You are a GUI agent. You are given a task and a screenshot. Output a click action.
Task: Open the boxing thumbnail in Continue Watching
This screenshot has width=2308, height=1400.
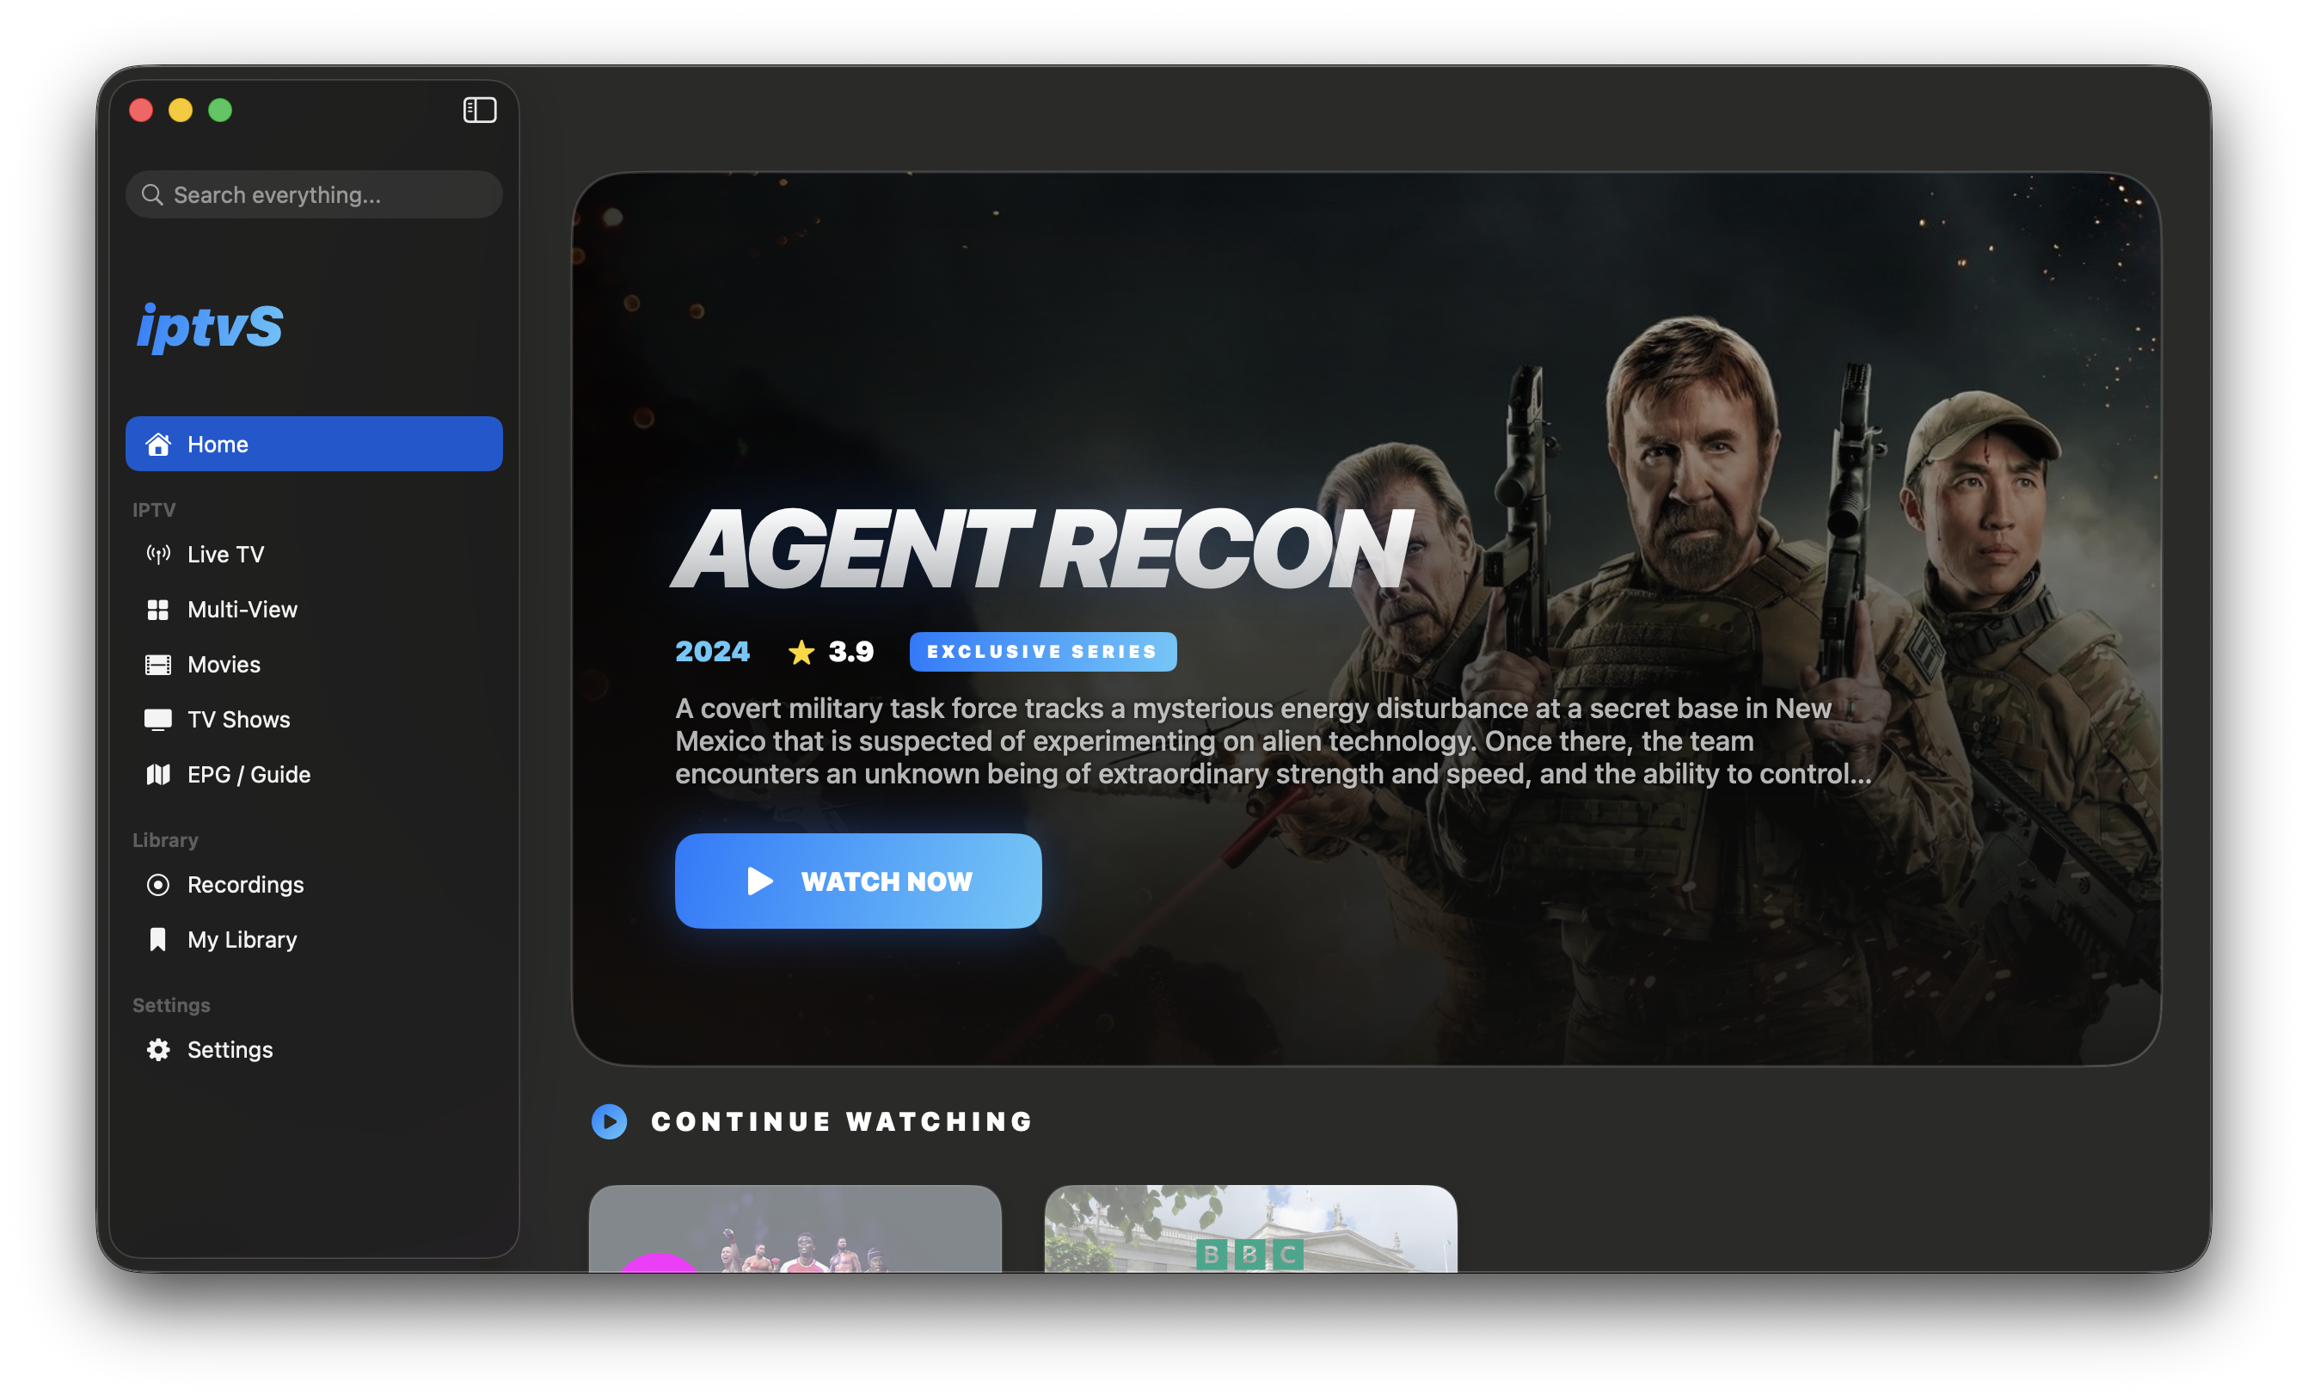click(x=795, y=1229)
